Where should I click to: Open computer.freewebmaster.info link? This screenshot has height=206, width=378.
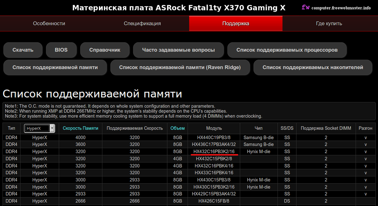click(x=341, y=8)
